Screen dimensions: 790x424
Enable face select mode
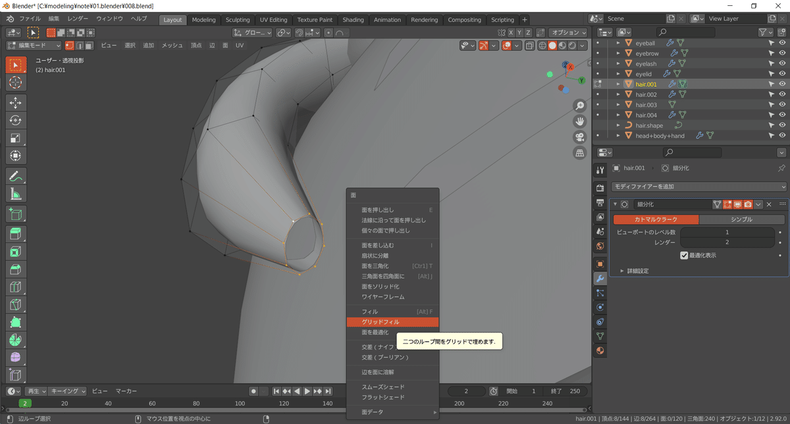(88, 45)
